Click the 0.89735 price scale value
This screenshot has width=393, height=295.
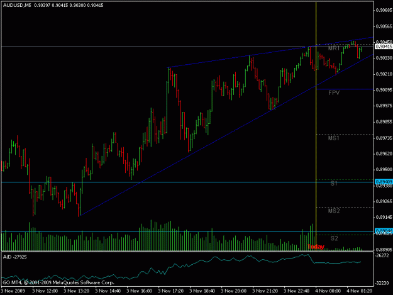(x=384, y=138)
